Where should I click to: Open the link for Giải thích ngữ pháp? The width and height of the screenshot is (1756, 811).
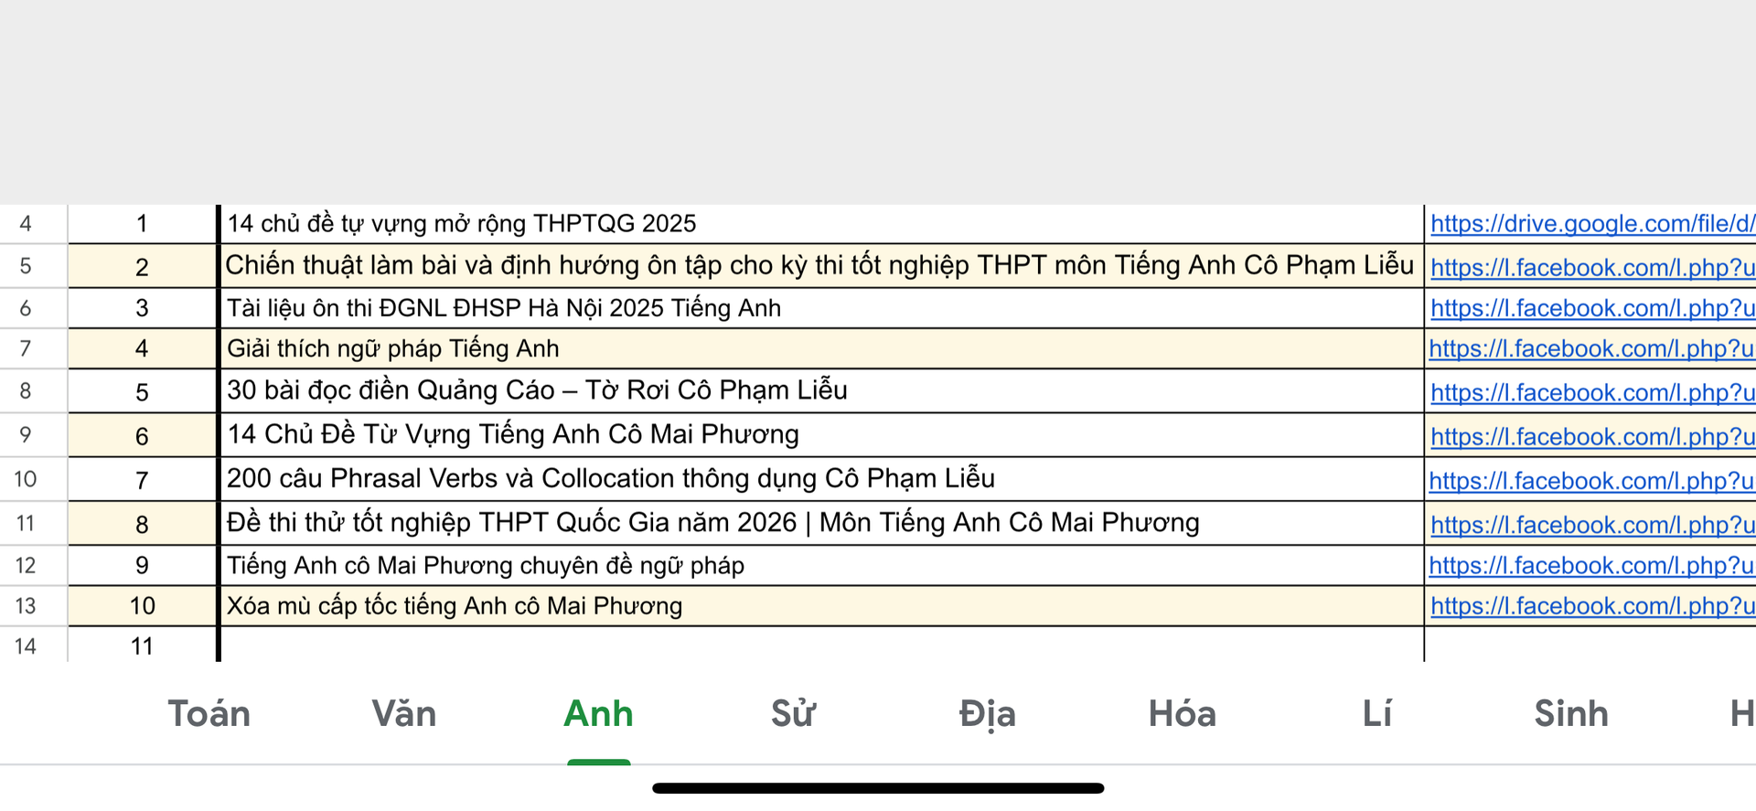coord(1591,349)
